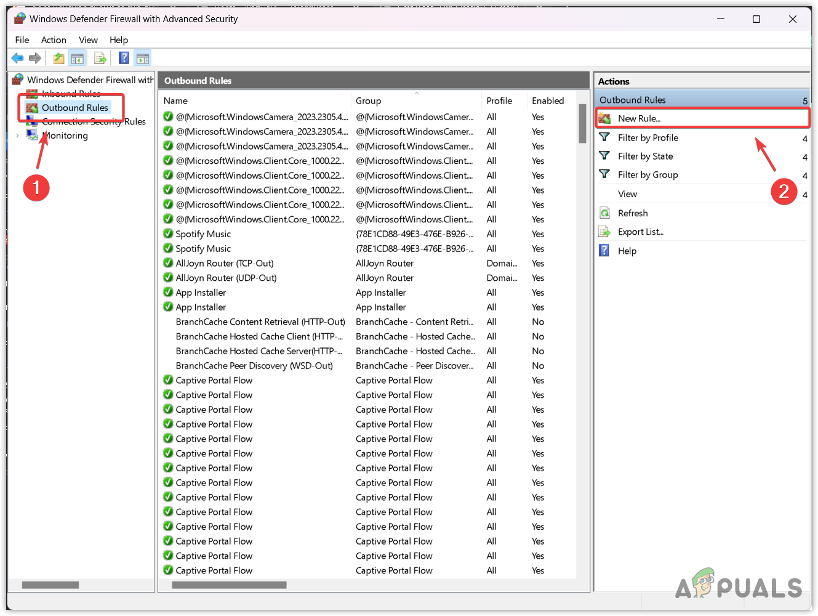Toggle the Show/Hide Console Tree toolbar icon
Image resolution: width=818 pixels, height=616 pixels.
point(77,58)
